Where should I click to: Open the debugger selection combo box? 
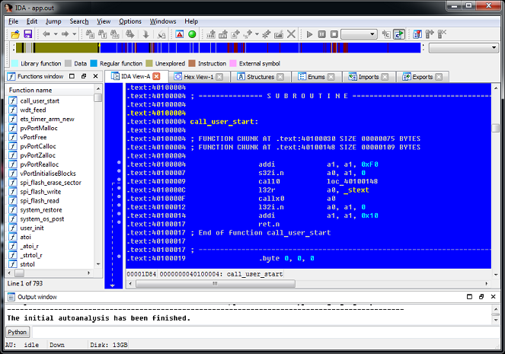pos(359,34)
